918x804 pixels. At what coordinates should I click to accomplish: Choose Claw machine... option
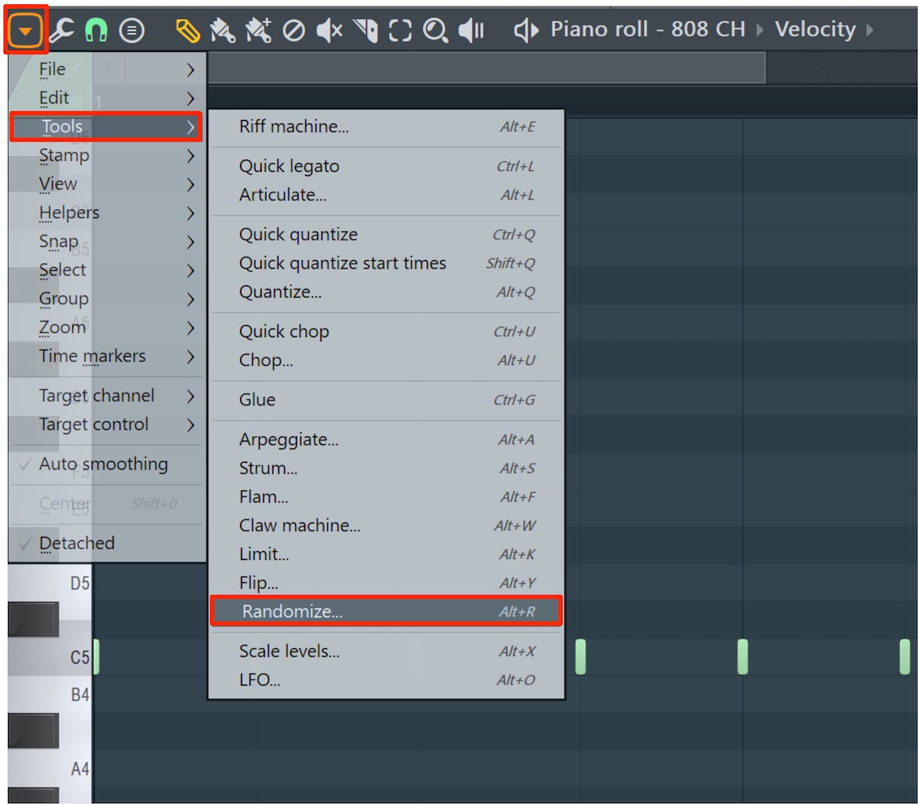point(387,526)
